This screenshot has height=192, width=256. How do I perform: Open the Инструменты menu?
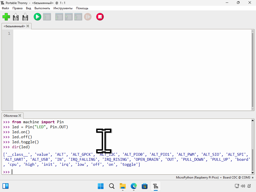[63, 8]
